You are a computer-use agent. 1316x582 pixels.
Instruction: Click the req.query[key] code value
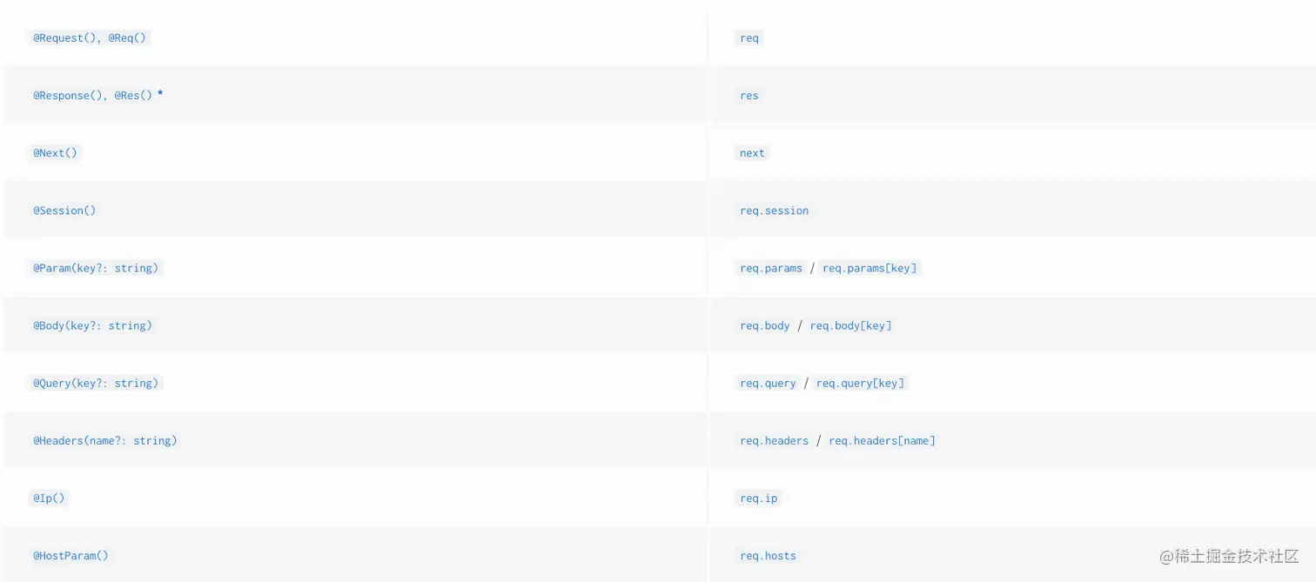860,383
